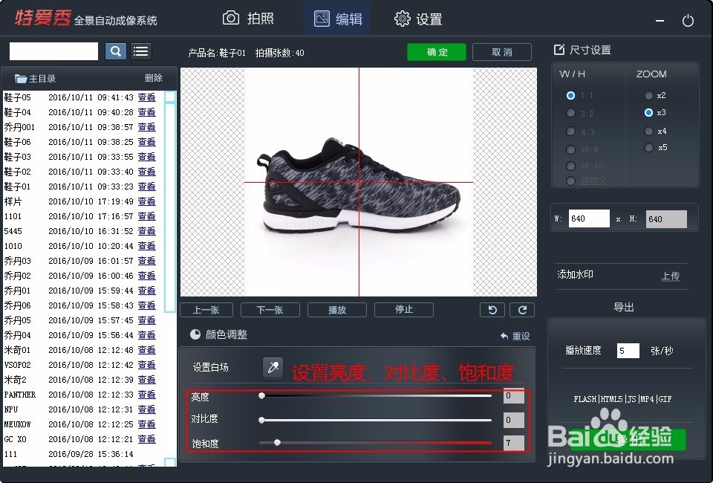Click 上一张 previous image button
The image size is (713, 483).
tap(206, 310)
